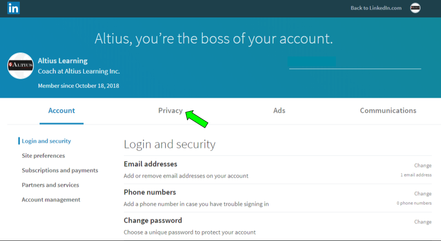This screenshot has width=441, height=241.
Task: Click Change next to Email addresses
Action: point(423,166)
